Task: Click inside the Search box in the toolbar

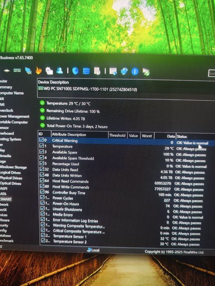Action: pos(212,73)
